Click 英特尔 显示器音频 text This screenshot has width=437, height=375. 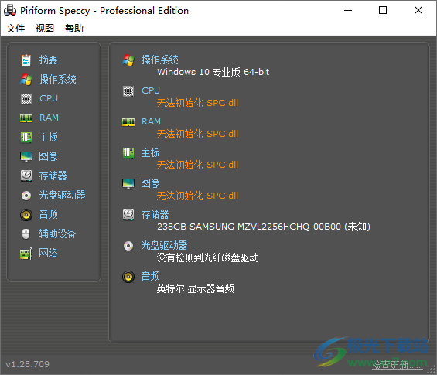196,288
